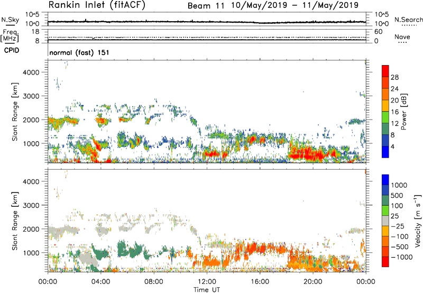Click the 'Freq. [MHz]' axis label
This screenshot has height=293, width=423.
10,35
